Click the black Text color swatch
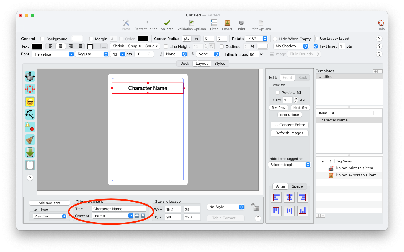The height and width of the screenshot is (252, 404). (37, 46)
